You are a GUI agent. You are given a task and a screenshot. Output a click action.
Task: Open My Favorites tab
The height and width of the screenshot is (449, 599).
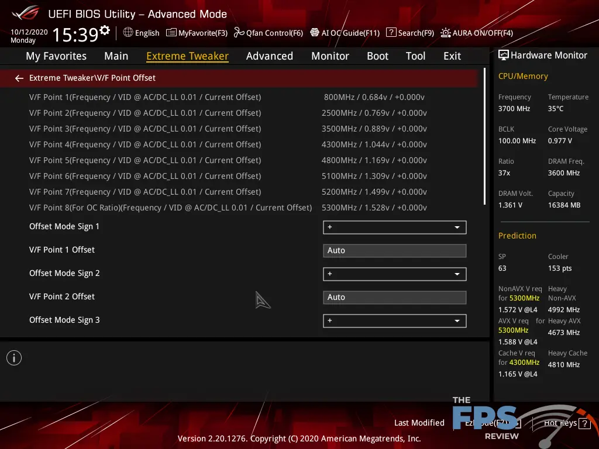point(56,56)
